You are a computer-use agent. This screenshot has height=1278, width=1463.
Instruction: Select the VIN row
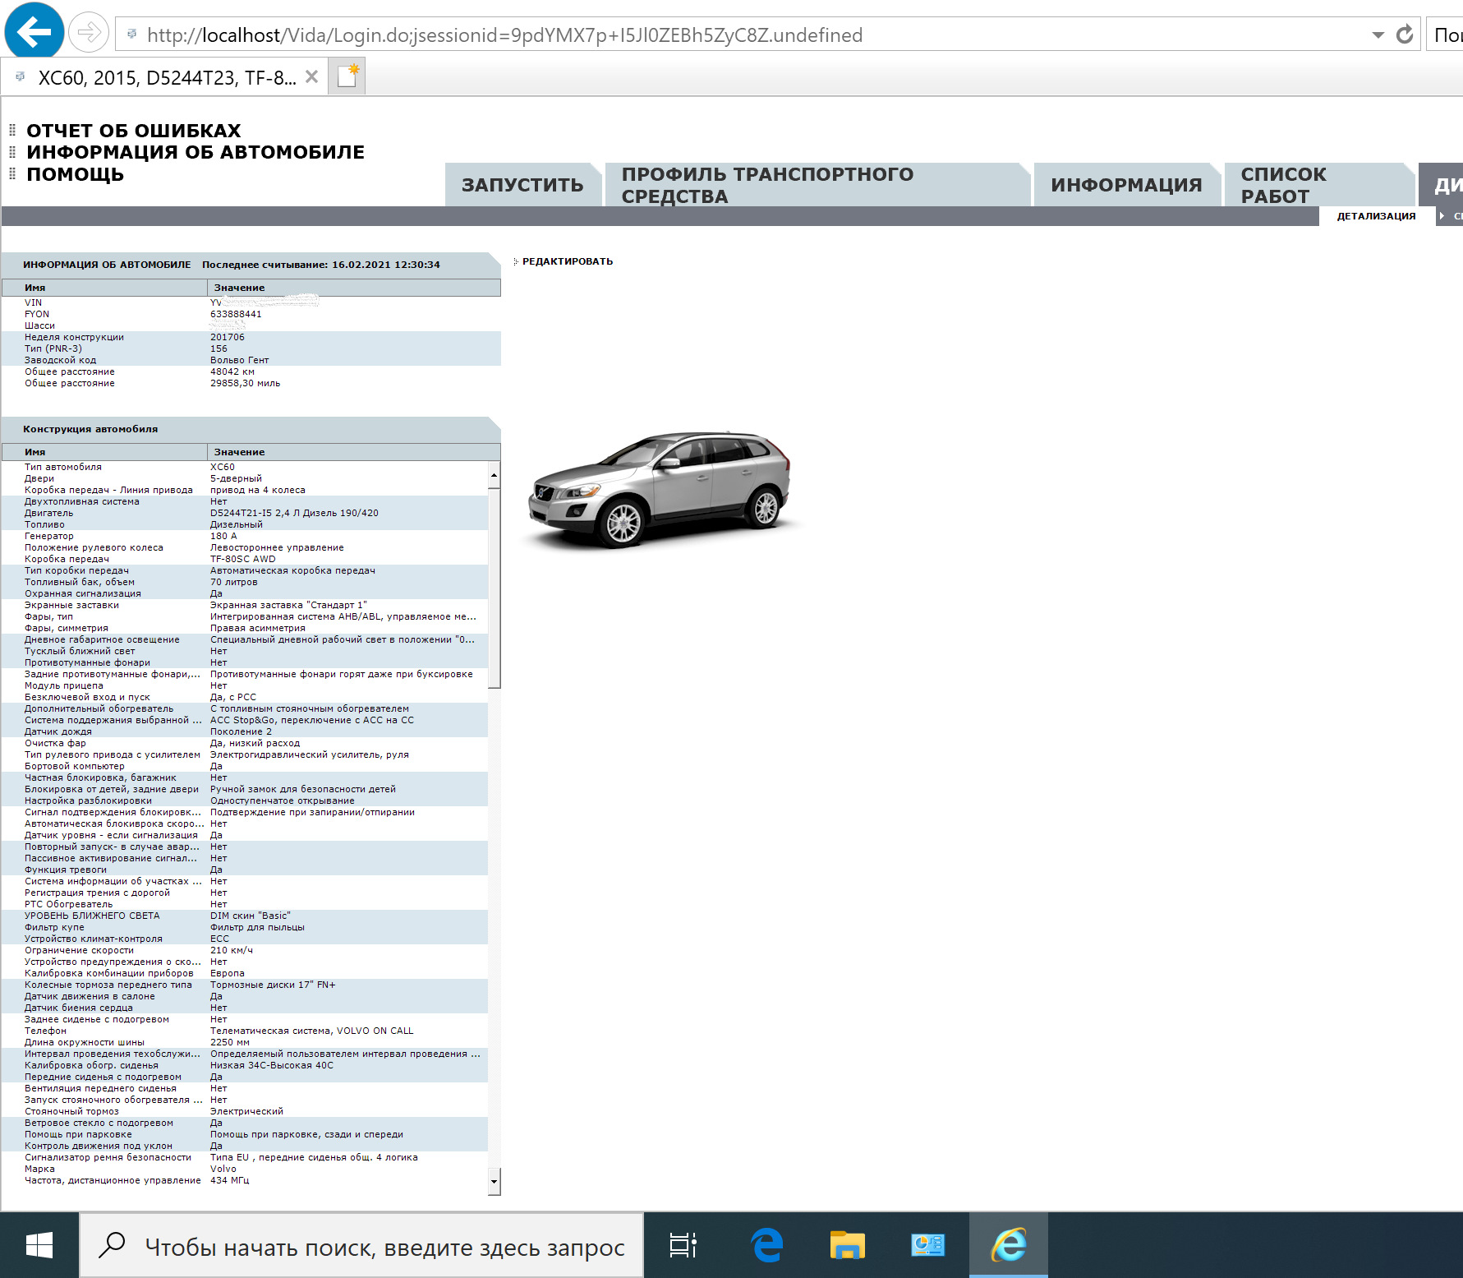(x=251, y=302)
